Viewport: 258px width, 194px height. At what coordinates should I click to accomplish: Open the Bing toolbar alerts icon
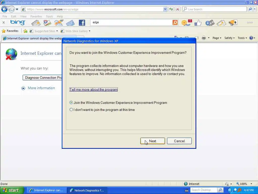(x=187, y=22)
